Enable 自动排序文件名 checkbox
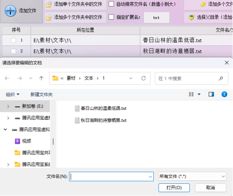Viewport: 233px width, 196px height. coord(111,4)
